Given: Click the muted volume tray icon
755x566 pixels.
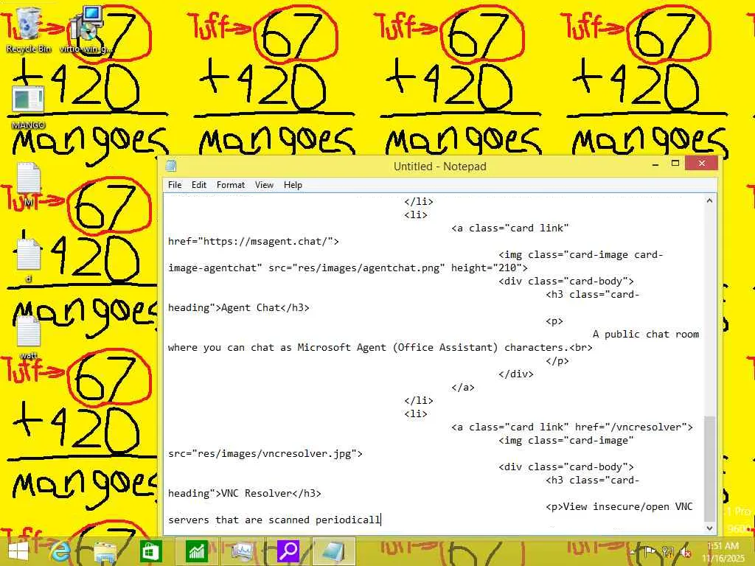Looking at the screenshot, I should pos(685,552).
